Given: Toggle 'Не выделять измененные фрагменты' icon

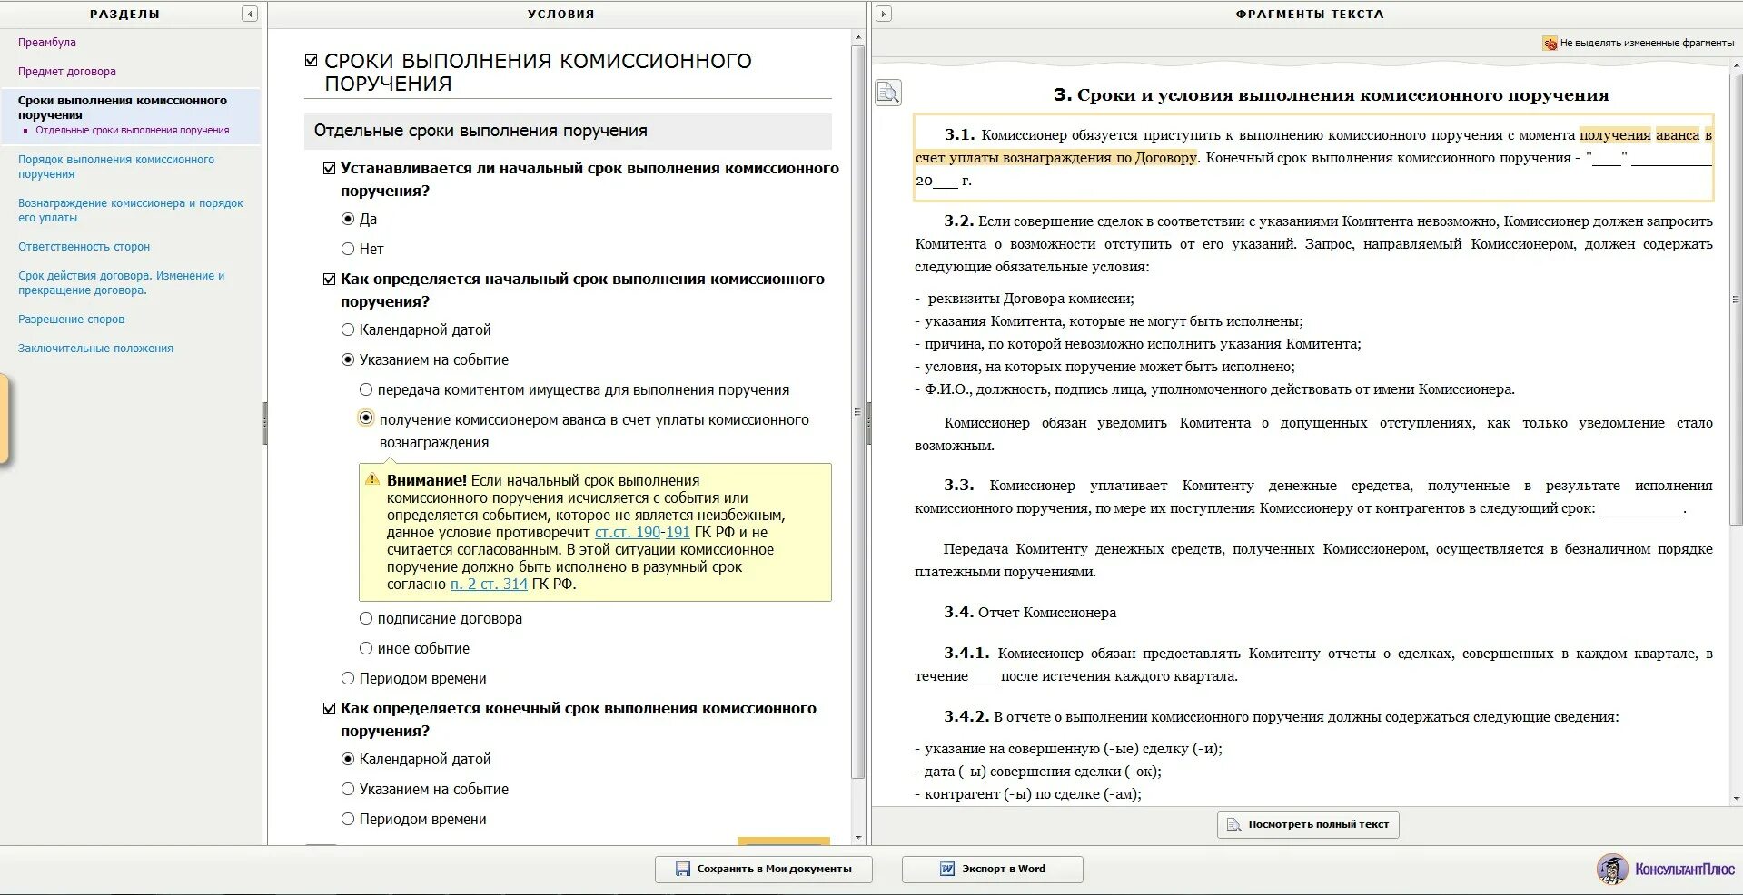Looking at the screenshot, I should (x=1550, y=43).
